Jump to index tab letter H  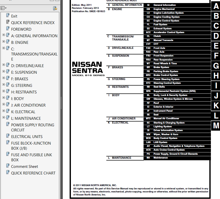tap(216, 76)
